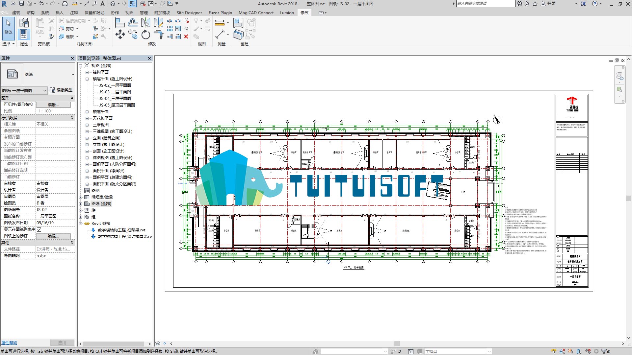This screenshot has width=632, height=355.
Task: Click the Align tool icon
Action: 120,23
